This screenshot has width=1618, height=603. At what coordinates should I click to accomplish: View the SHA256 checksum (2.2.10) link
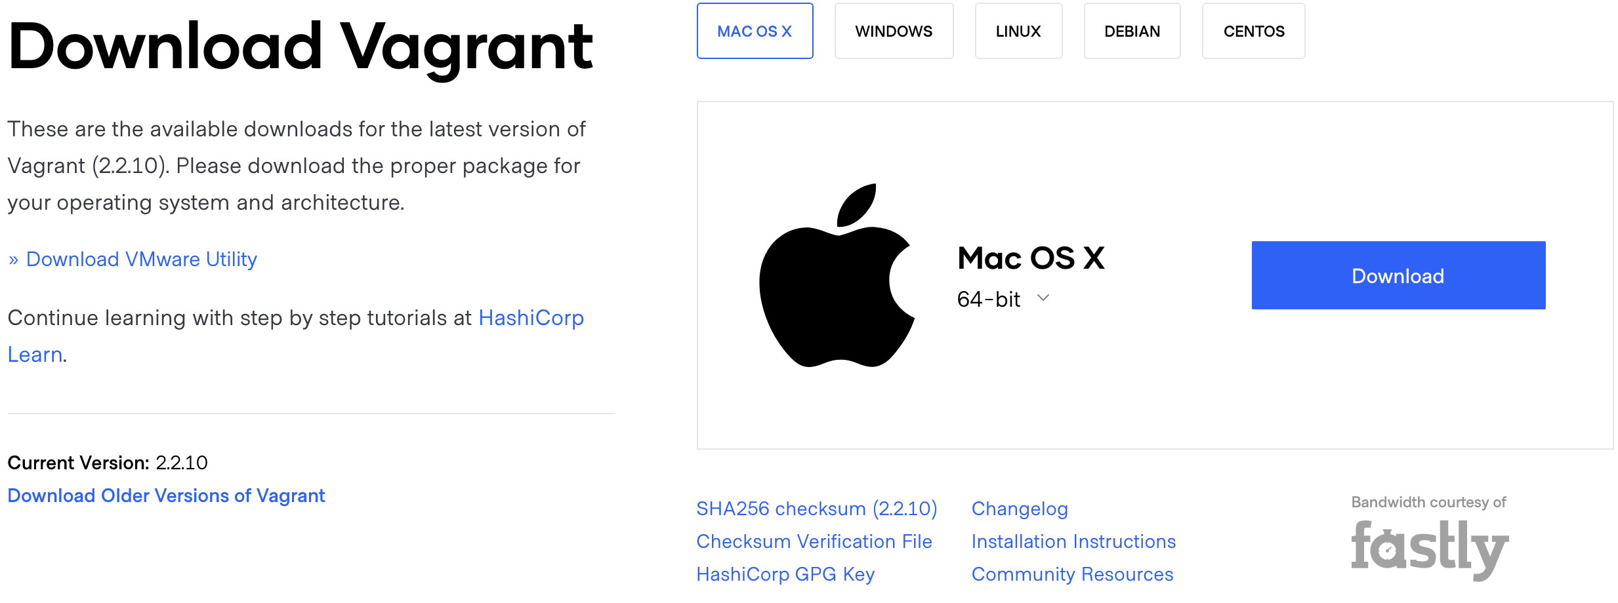(816, 509)
